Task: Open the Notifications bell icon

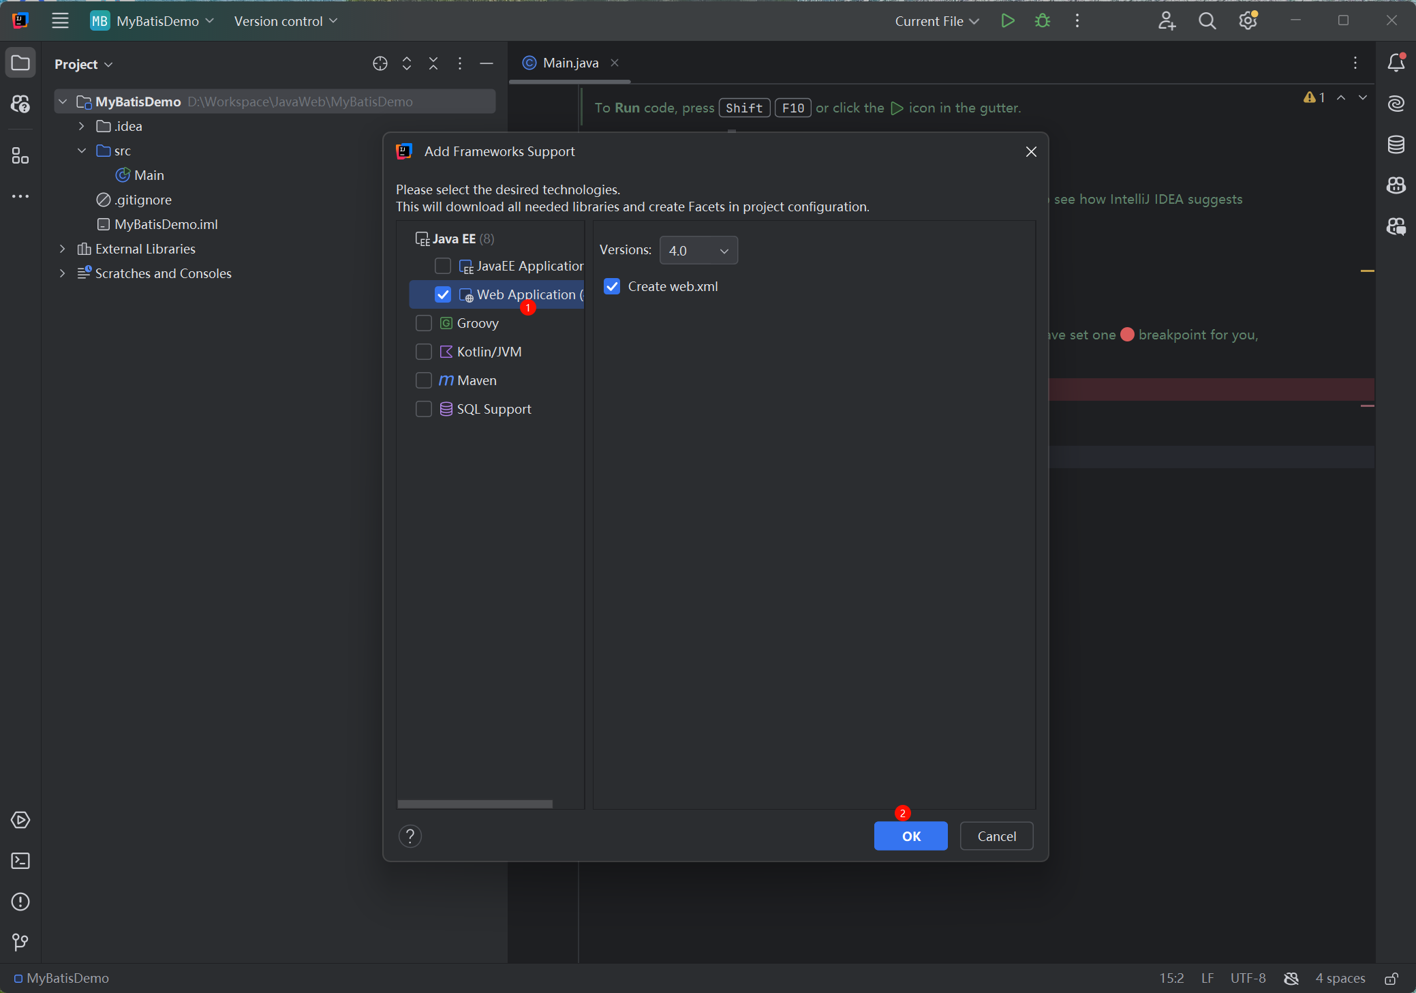Action: [1396, 63]
